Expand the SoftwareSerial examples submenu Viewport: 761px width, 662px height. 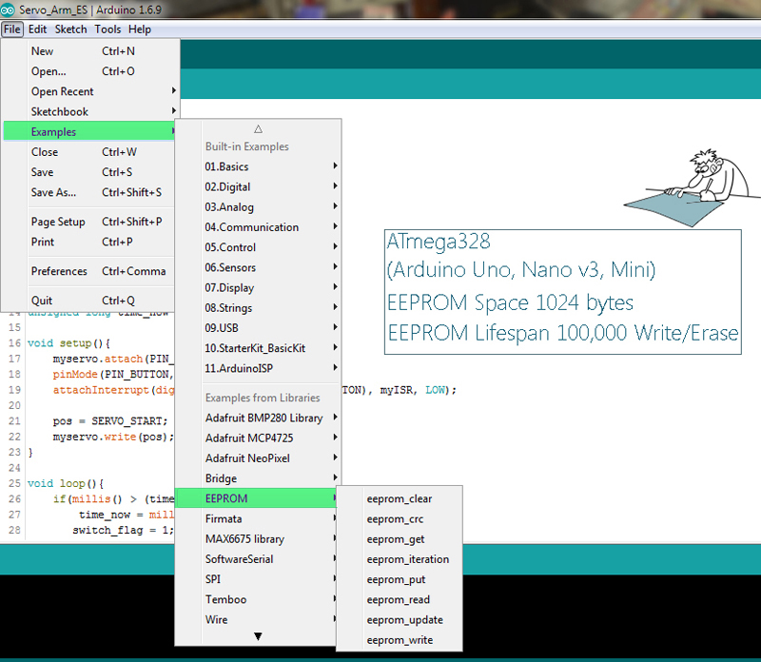(x=240, y=558)
